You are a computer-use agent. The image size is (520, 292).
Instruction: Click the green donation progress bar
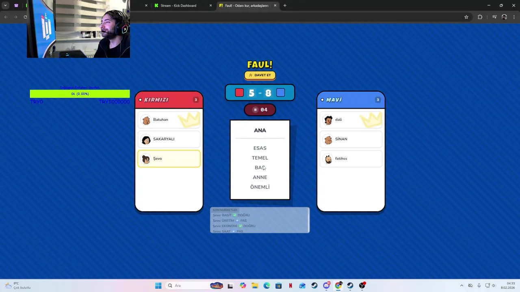coord(80,94)
